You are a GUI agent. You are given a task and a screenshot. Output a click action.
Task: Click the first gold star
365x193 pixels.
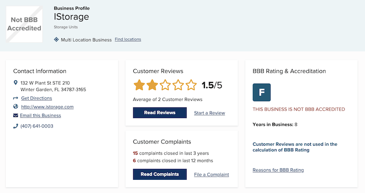pos(139,85)
